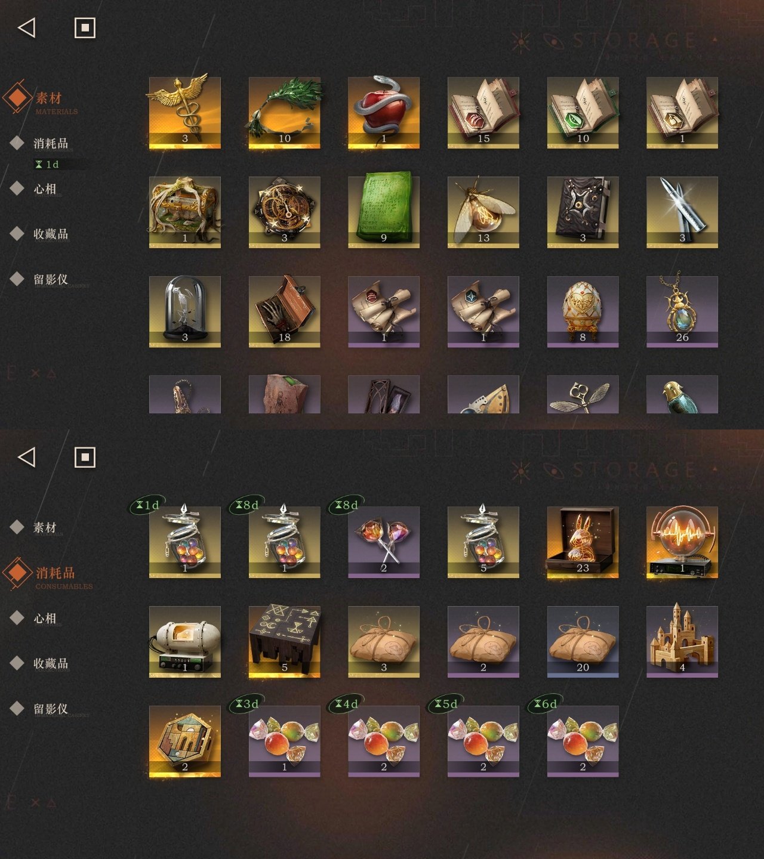Select the lollipops expiring in 8d
The height and width of the screenshot is (859, 764).
coord(384,542)
